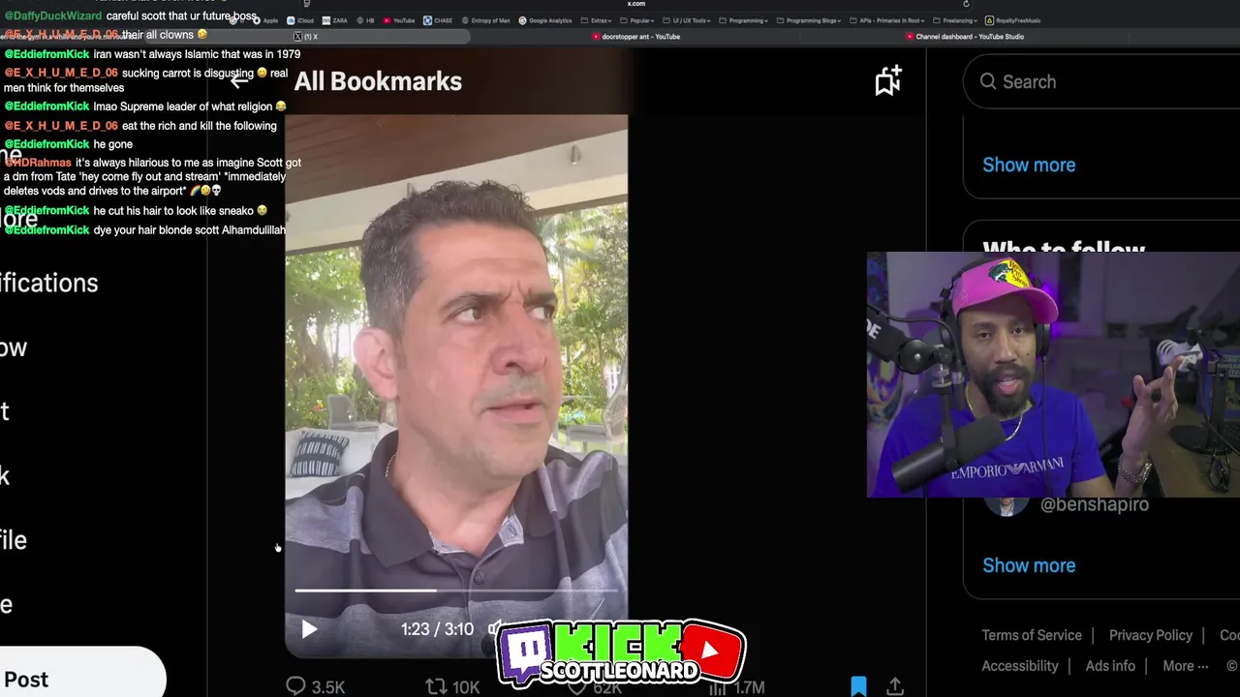Click the page reload icon
This screenshot has width=1240, height=697.
pyautogui.click(x=969, y=4)
